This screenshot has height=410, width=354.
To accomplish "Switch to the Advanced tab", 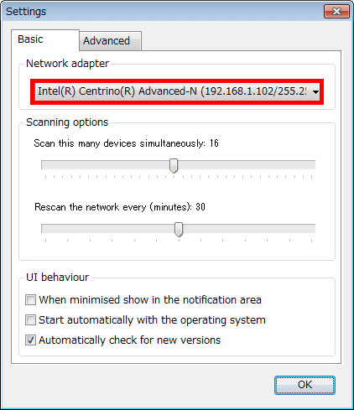I will pos(111,41).
